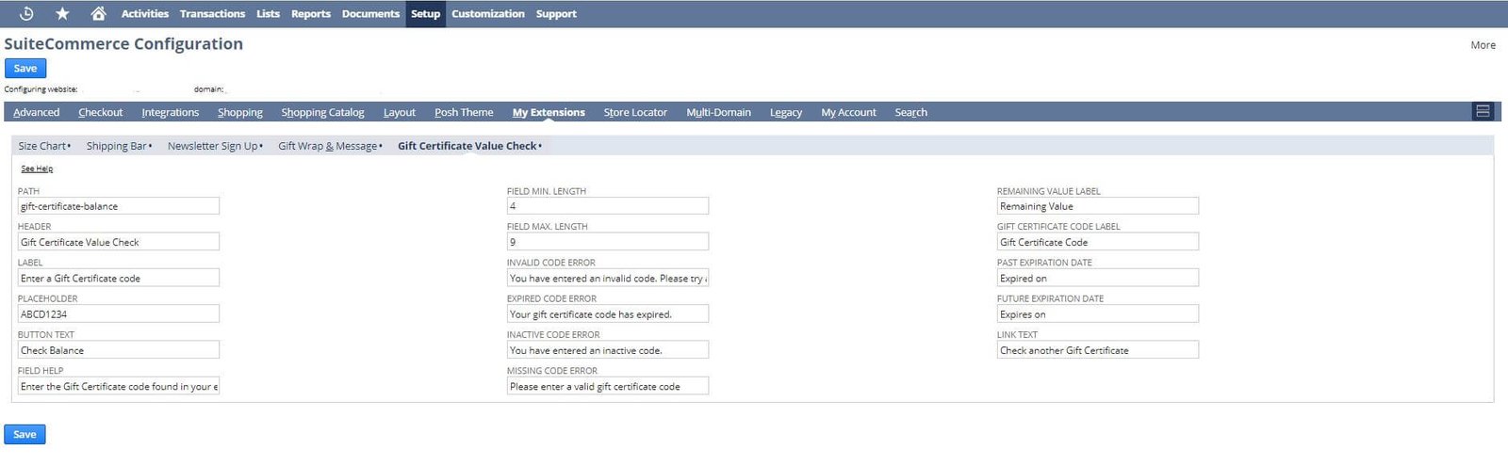Image resolution: width=1508 pixels, height=465 pixels.
Task: Open the Shipping Bar subtab
Action: pos(119,146)
